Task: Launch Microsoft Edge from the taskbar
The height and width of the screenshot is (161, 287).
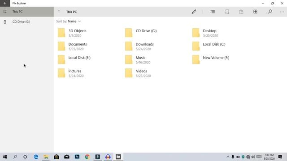Action: click(36, 157)
